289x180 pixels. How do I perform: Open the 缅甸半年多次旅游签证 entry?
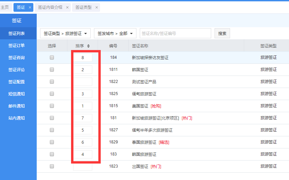click(152, 130)
